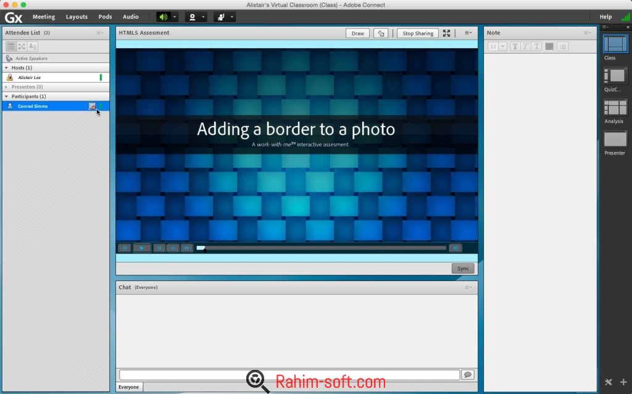
Task: Click the webcam icon in top toolbar
Action: 193,17
